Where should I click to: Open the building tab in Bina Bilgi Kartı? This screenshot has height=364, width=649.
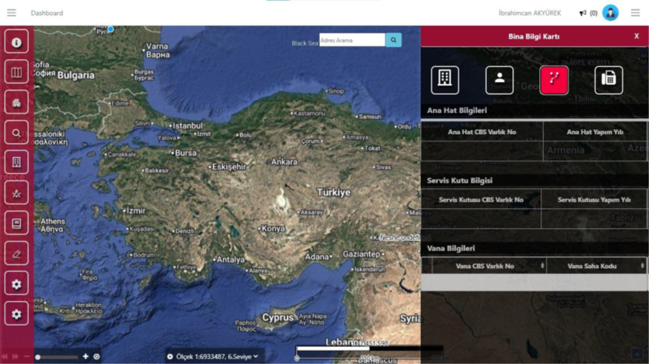point(444,80)
